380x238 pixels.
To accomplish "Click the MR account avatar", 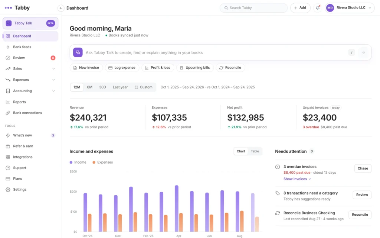I will (330, 8).
